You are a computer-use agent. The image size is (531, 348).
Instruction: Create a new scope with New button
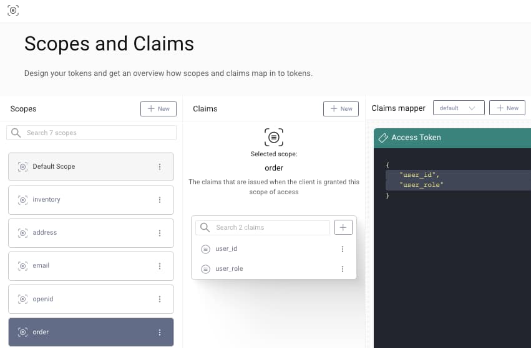(x=158, y=108)
